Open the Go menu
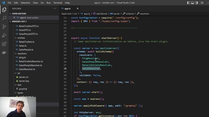 pos(42,3)
